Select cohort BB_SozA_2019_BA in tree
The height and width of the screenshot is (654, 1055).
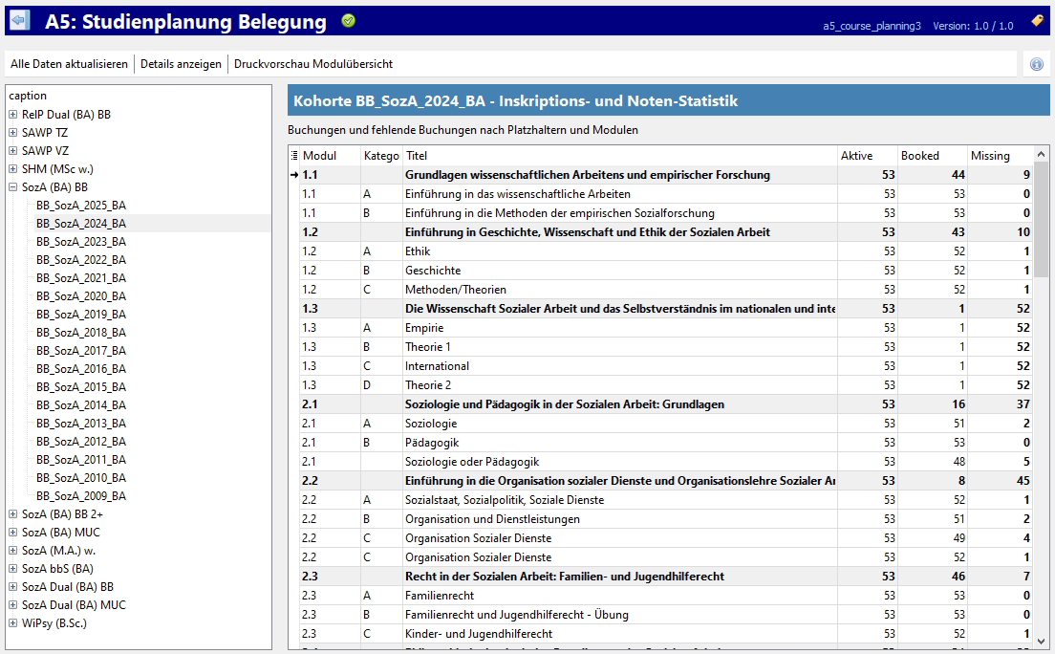coord(81,315)
